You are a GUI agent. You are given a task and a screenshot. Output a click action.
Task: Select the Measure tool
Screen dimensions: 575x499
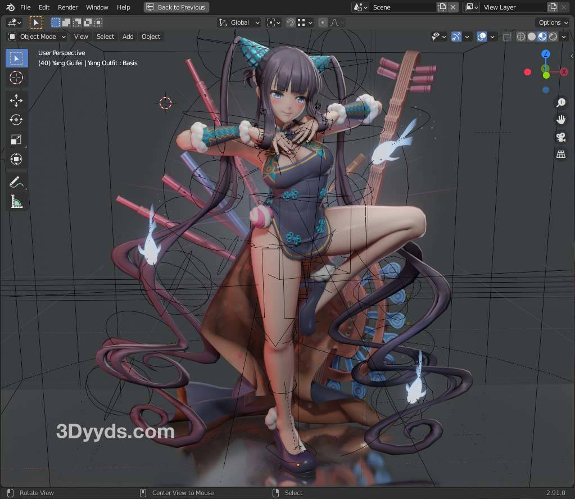click(x=16, y=201)
